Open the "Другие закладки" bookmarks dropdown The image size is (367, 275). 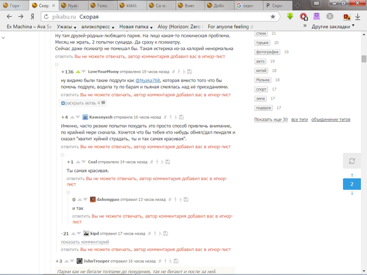coord(333,27)
